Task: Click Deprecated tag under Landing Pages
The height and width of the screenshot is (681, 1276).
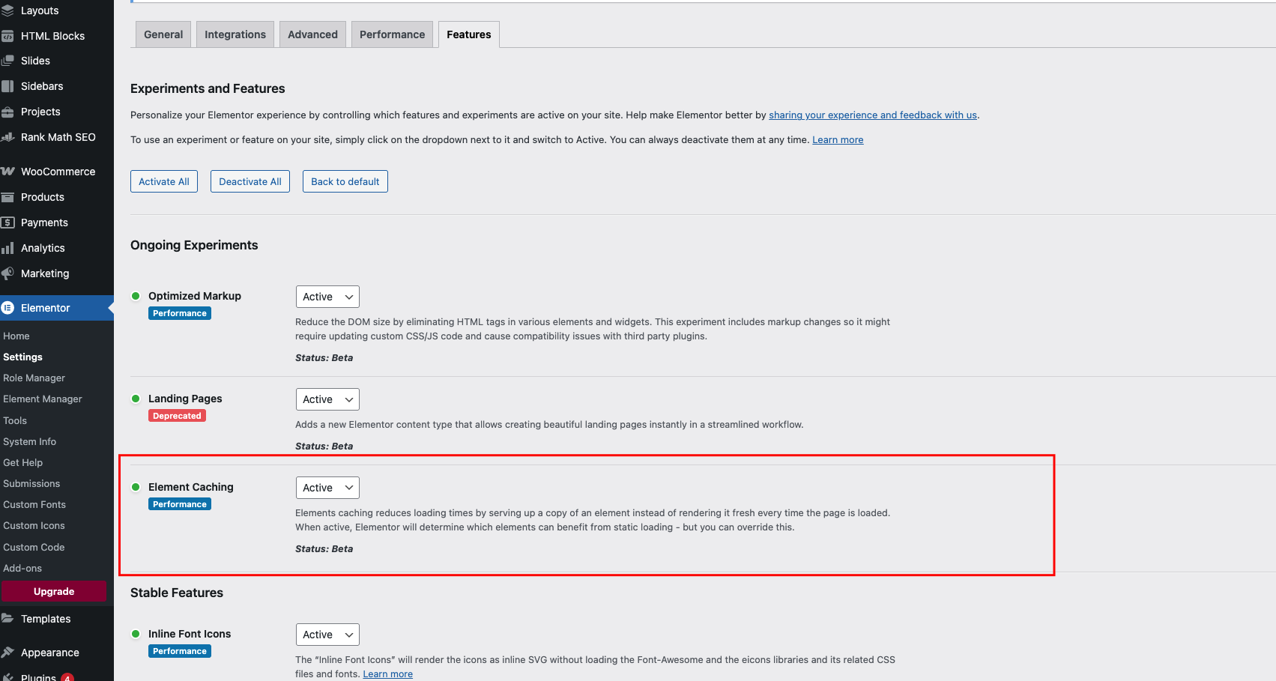Action: [177, 416]
